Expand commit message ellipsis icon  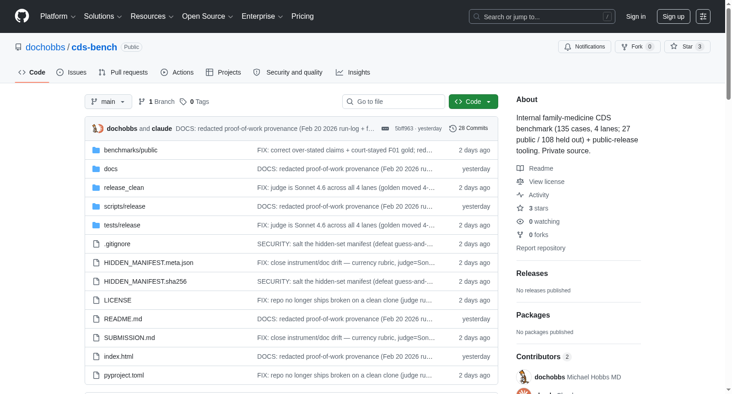[x=385, y=129]
